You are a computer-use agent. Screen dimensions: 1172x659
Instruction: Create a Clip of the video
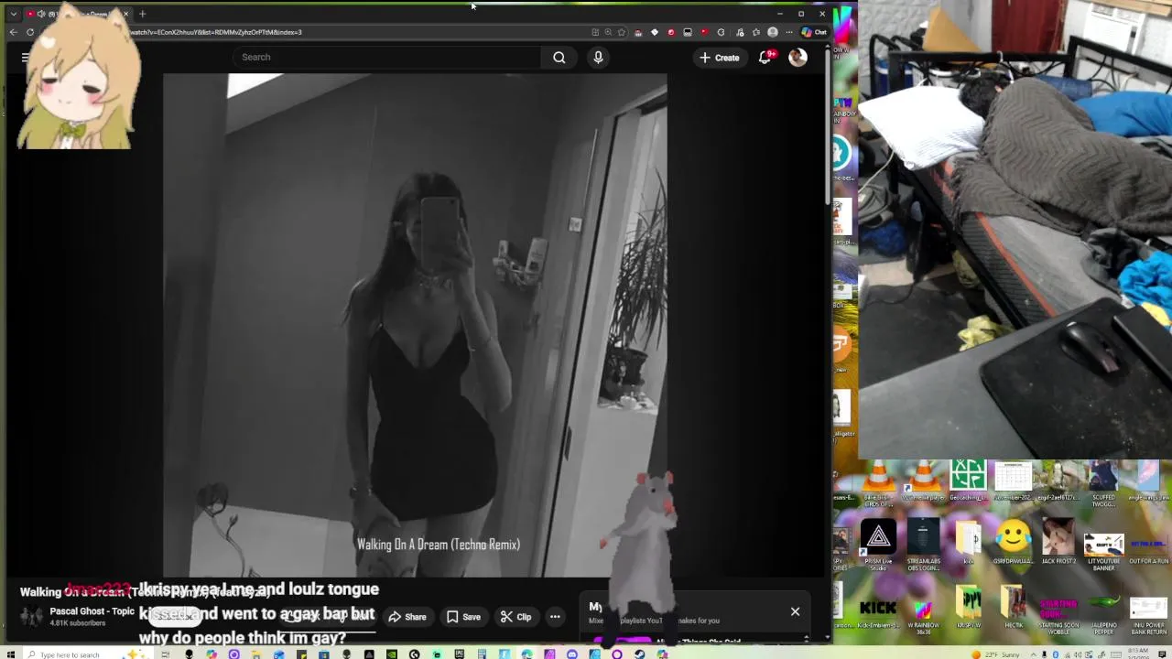[x=515, y=617]
